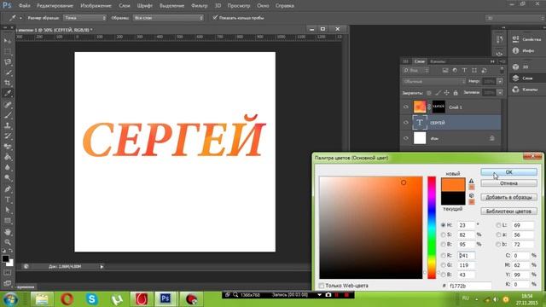This screenshot has width=546, height=307.
Task: Click the lock position icon in Layers
Action: pos(447,93)
